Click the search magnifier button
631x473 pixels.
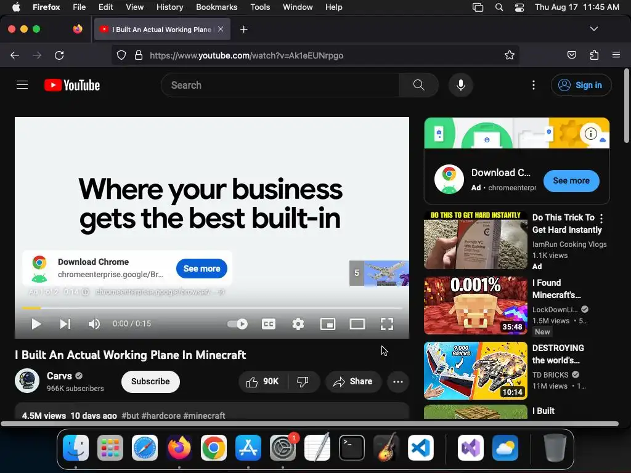(418, 85)
